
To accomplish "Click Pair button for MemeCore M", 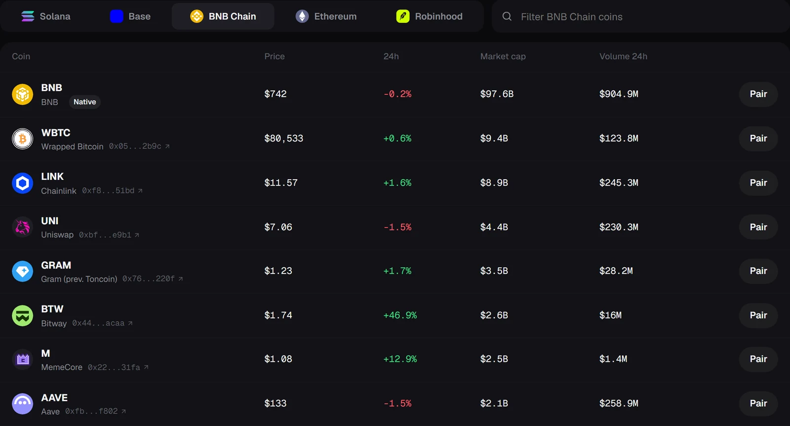I will pyautogui.click(x=758, y=359).
